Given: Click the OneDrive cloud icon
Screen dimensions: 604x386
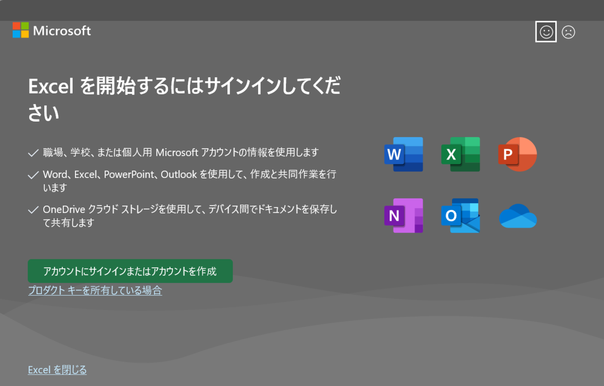Looking at the screenshot, I should click(x=518, y=216).
